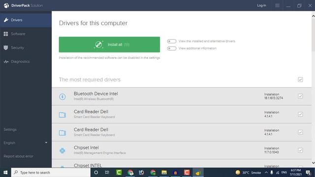Click the ENG language indicator
The height and width of the screenshot is (177, 315).
tap(284, 173)
